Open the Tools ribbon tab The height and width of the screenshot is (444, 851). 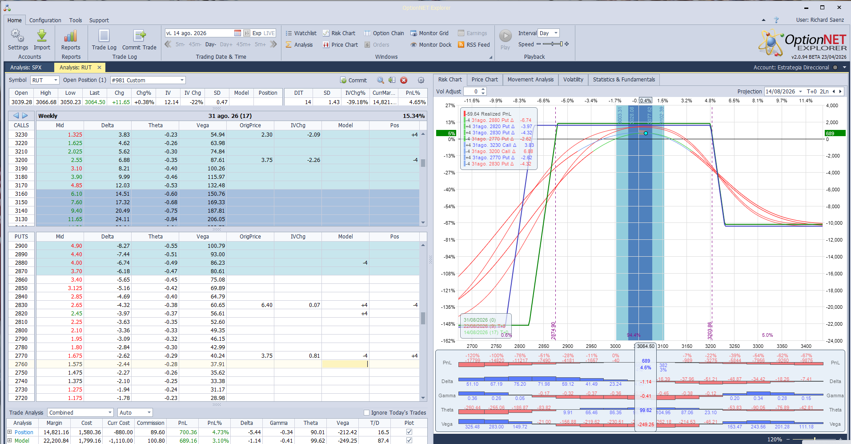76,20
